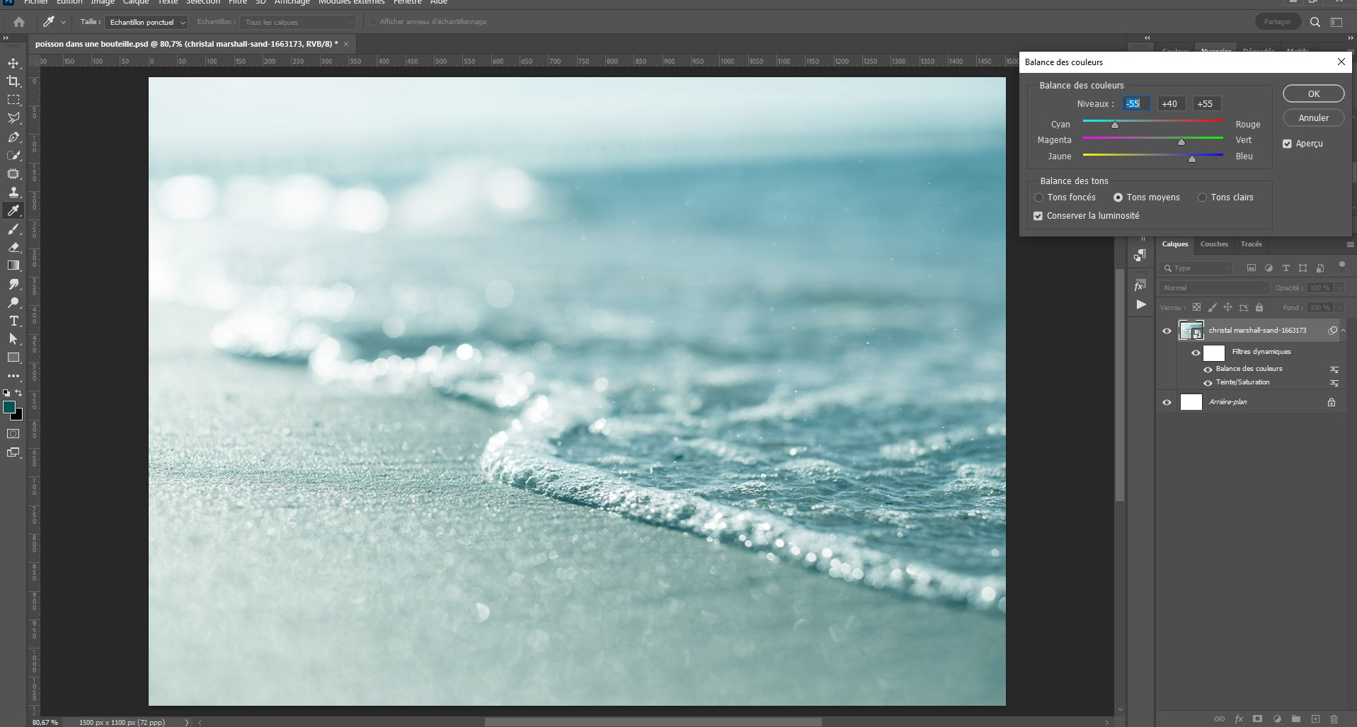This screenshot has height=727, width=1357.
Task: Filter layers by smart object icon
Action: 1320,268
